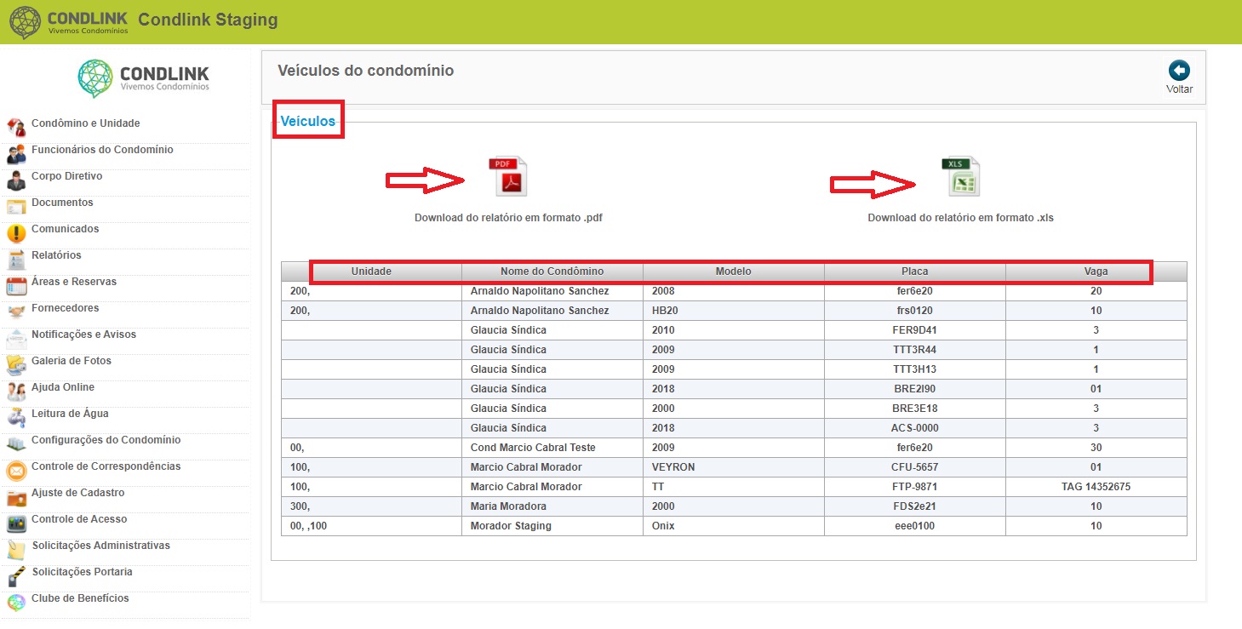
Task: Go to Corpo Diretivo section
Action: (x=66, y=176)
